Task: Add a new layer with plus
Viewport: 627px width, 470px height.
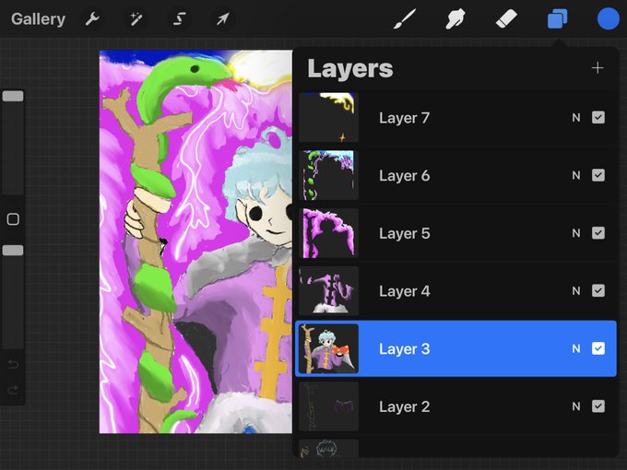Action: [597, 68]
